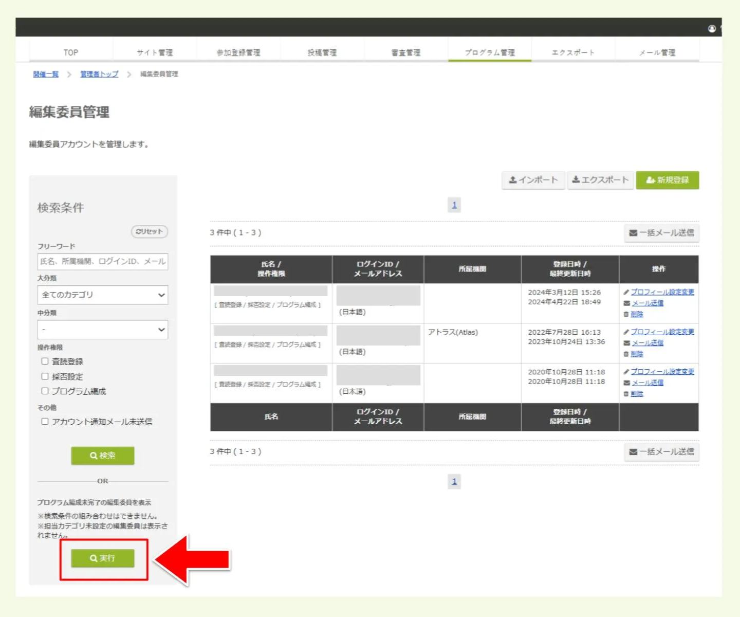The image size is (740, 617).
Task: Click the envelope icon in second table row
Action: pos(626,343)
